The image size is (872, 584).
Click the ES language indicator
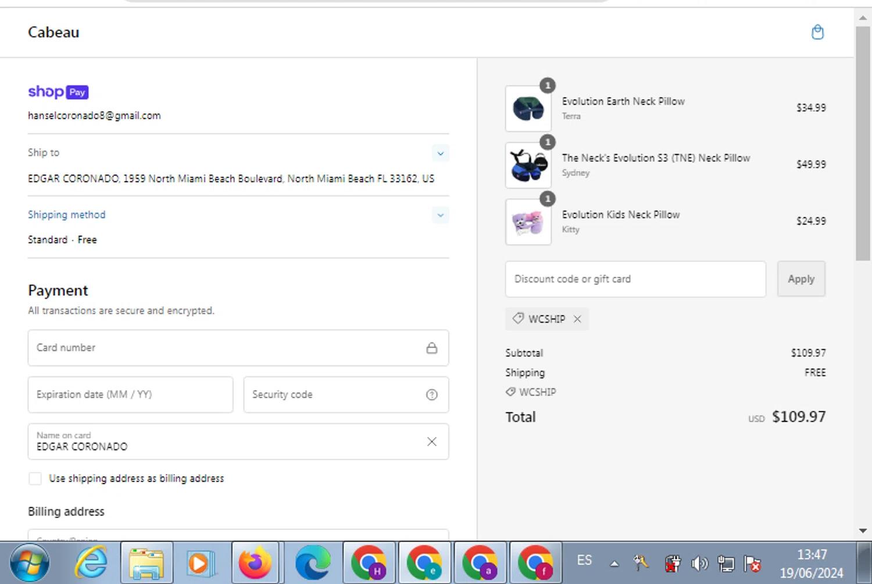coord(584,560)
